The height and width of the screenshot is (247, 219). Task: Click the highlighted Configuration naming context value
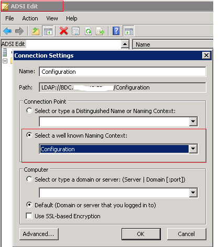point(114,149)
